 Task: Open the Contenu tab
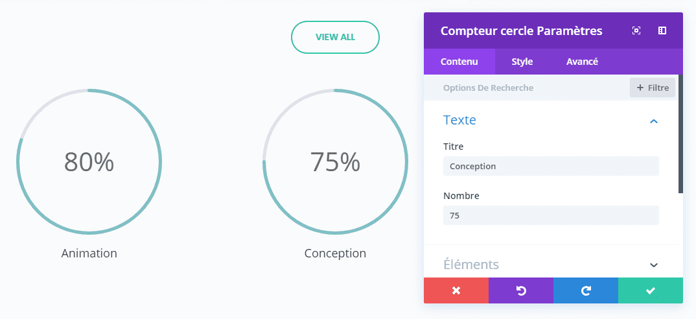(x=459, y=62)
